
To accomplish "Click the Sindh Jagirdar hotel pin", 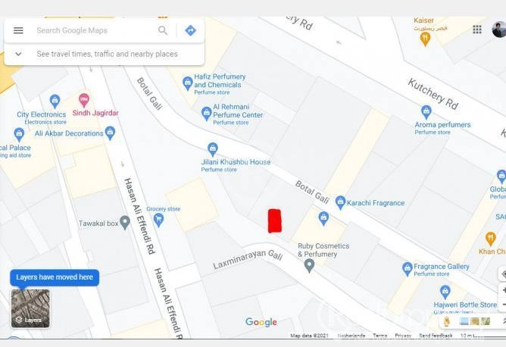I will (x=84, y=101).
